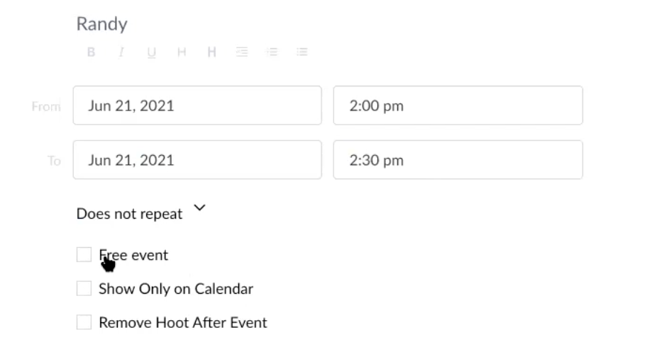664x347 pixels.
Task: Open the From date Jun 21, 2021 field
Action: pyautogui.click(x=197, y=106)
